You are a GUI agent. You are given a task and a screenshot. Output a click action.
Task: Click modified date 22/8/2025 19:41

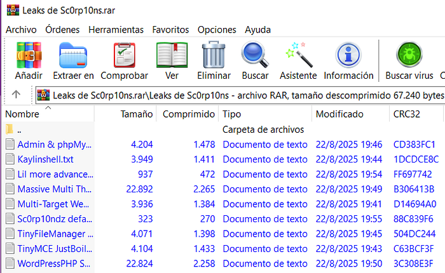coord(348,204)
